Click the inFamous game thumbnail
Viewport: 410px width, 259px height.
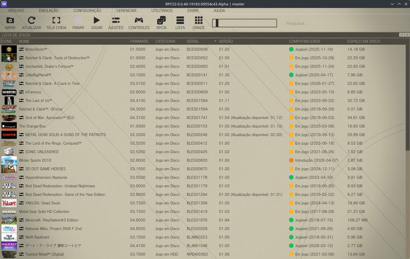point(9,92)
